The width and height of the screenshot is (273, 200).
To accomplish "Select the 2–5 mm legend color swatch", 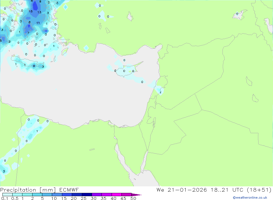I will [x=37, y=195].
